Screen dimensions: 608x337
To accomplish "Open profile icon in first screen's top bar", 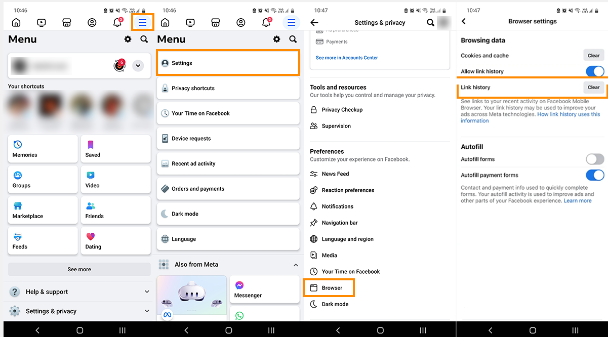I will pyautogui.click(x=92, y=22).
